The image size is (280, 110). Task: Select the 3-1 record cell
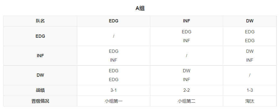(x=113, y=90)
